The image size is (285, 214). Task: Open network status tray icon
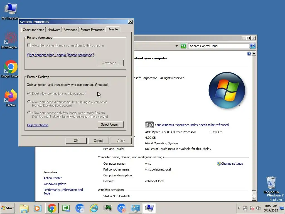tap(245, 208)
